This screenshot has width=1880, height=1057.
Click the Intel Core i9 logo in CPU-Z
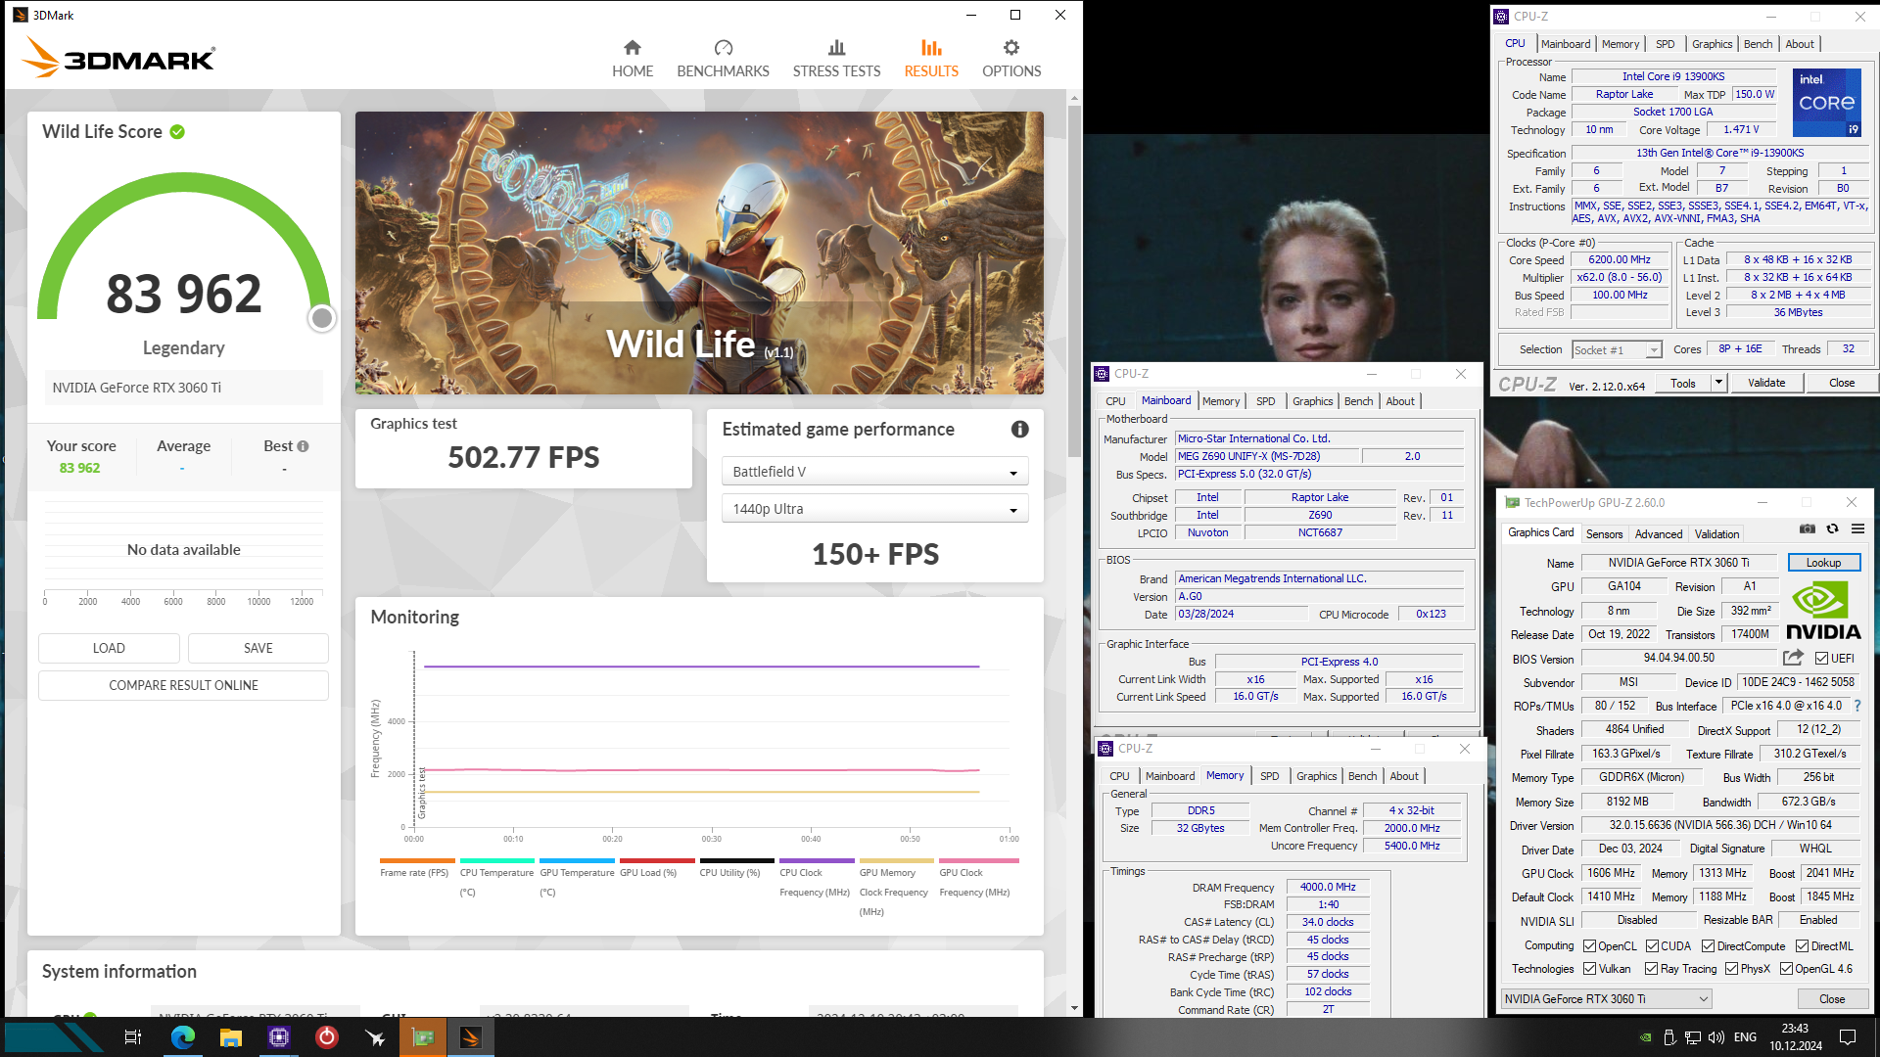tap(1827, 103)
